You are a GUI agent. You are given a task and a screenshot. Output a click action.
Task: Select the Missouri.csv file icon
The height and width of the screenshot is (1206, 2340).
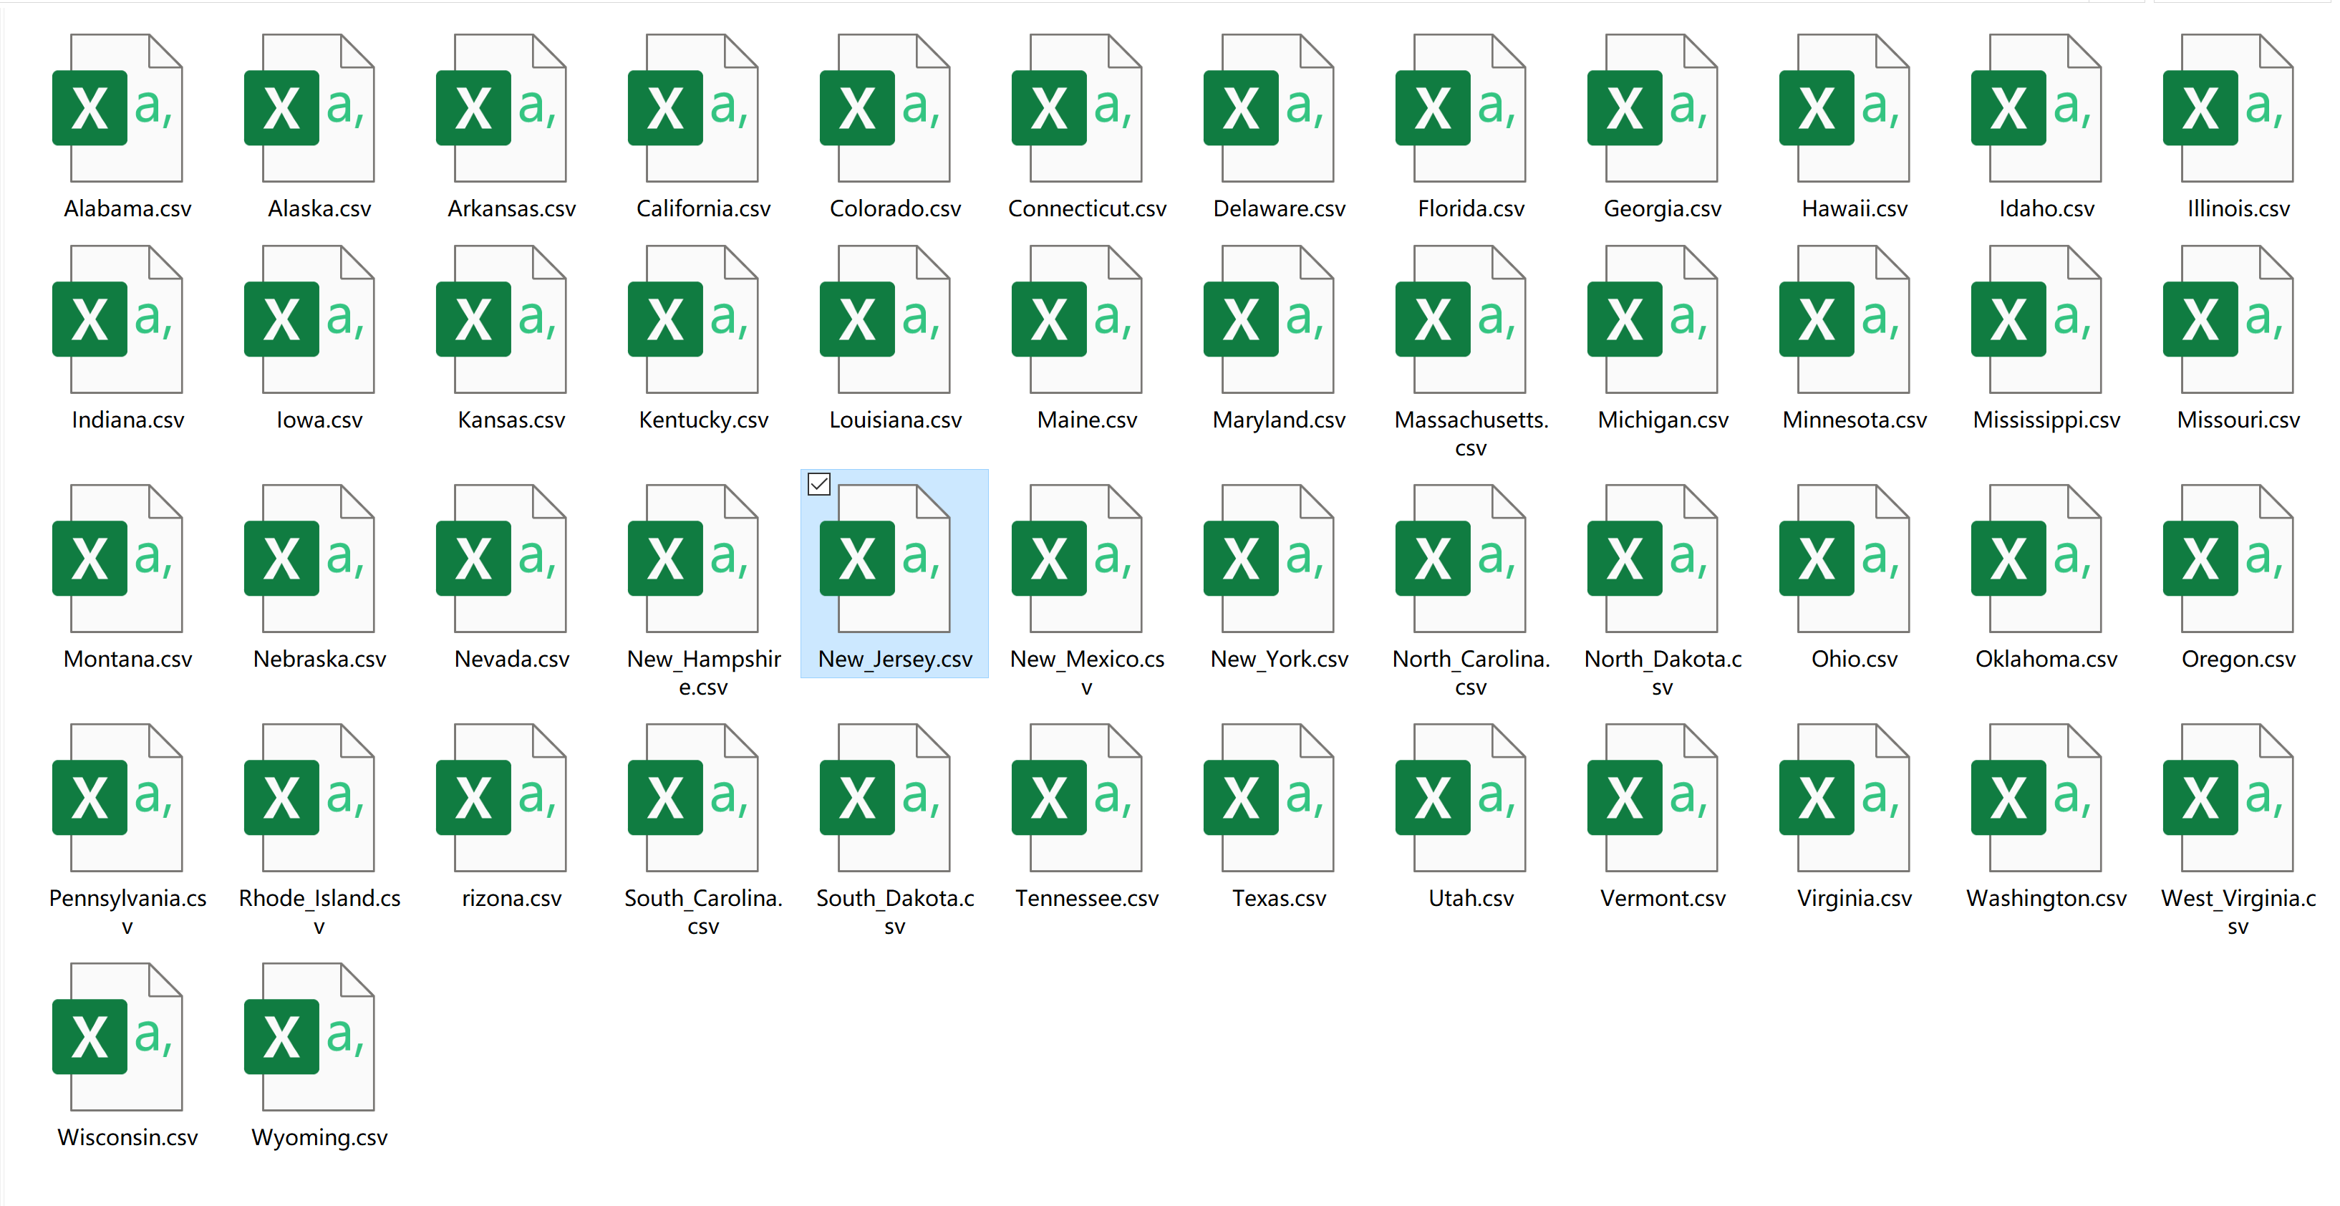[x=2228, y=319]
